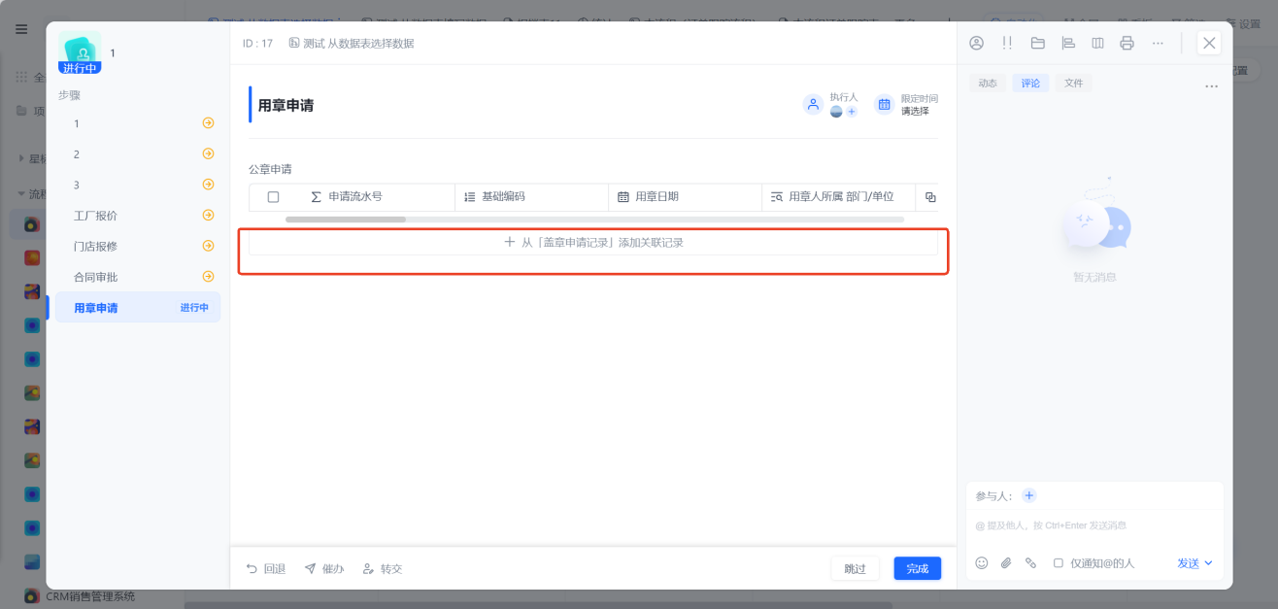Select step 门店报修 in steps list
Screen dimensions: 1278x609
[138, 246]
